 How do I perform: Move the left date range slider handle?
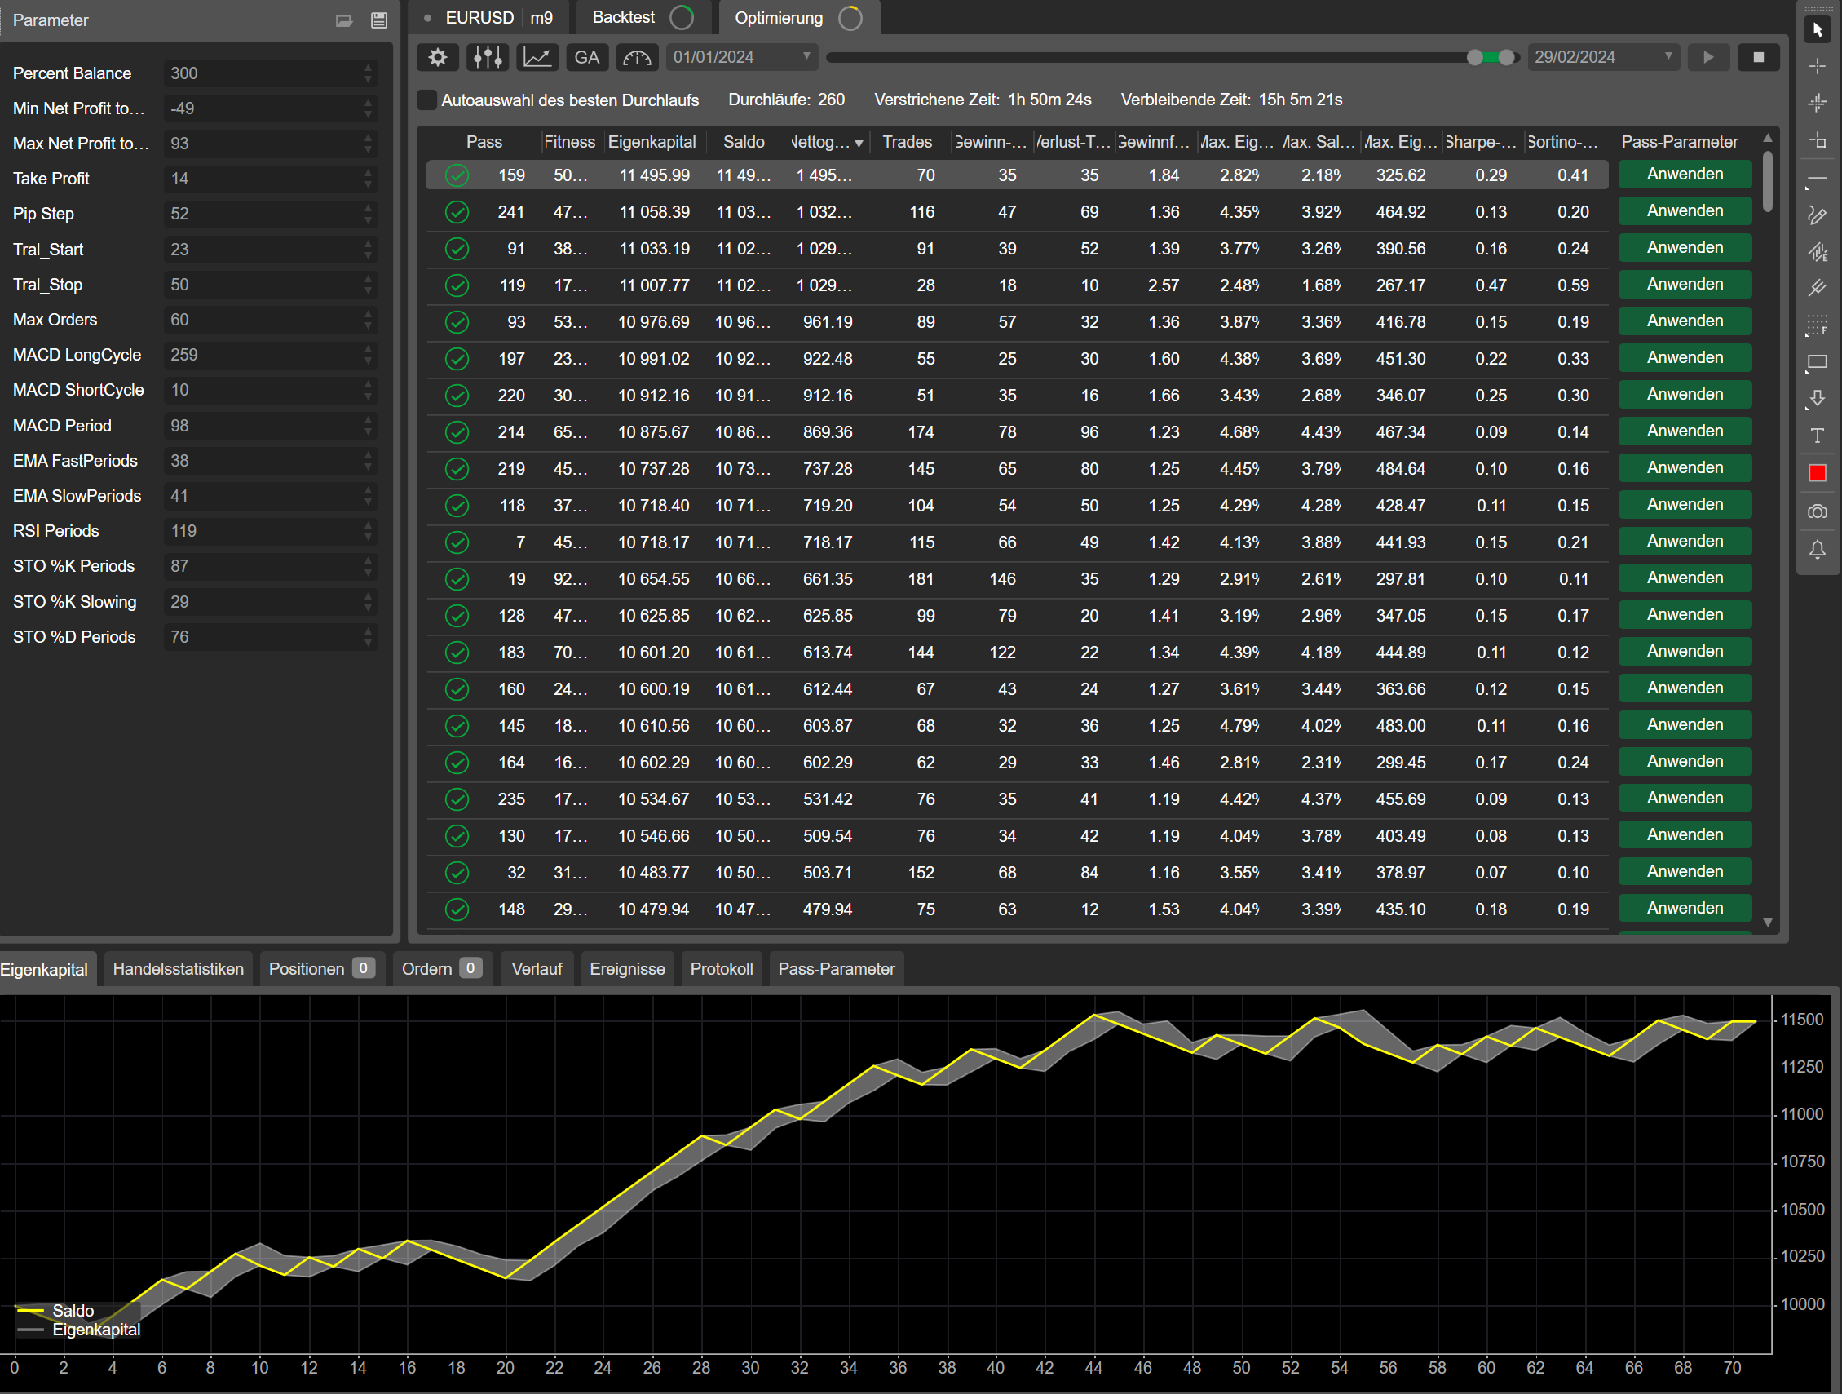pos(1475,57)
